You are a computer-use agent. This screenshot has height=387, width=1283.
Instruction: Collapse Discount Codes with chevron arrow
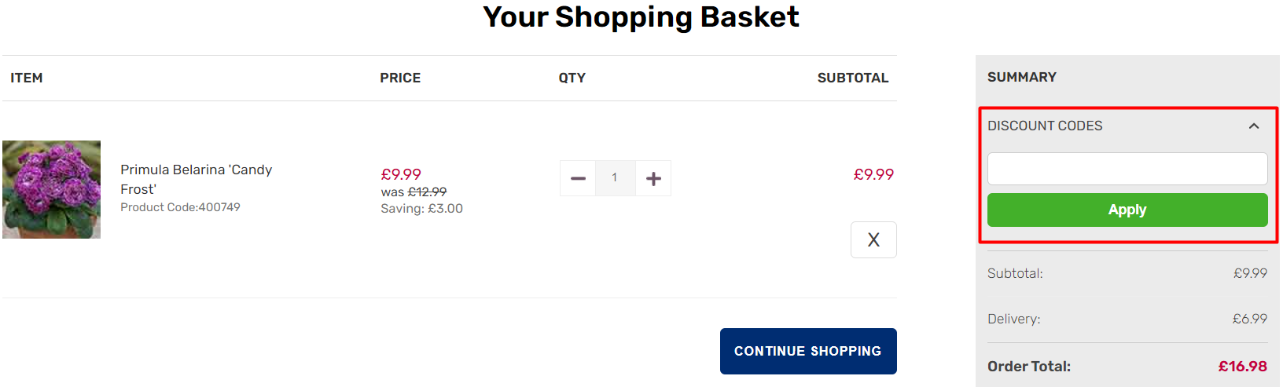(1254, 126)
